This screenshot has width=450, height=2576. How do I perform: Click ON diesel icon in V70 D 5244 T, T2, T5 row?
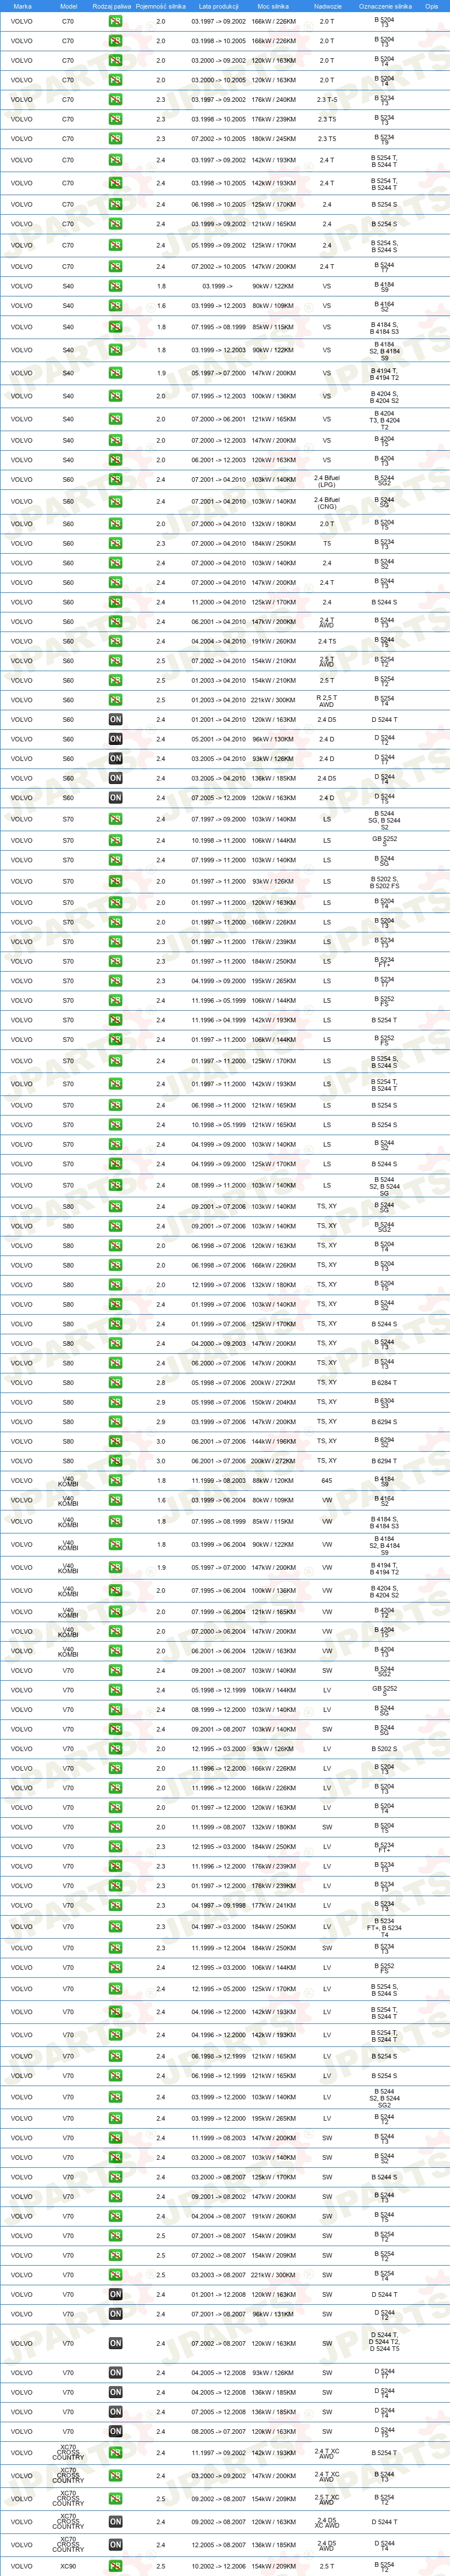(116, 2343)
